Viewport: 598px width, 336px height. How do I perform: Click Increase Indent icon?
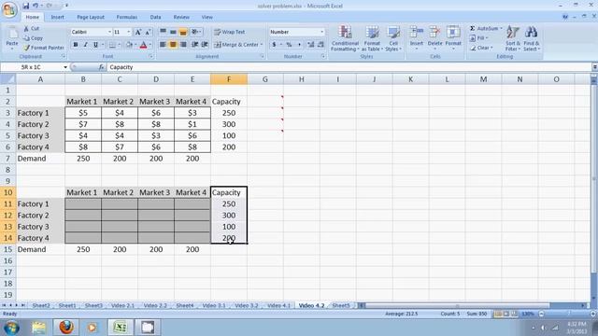(205, 45)
